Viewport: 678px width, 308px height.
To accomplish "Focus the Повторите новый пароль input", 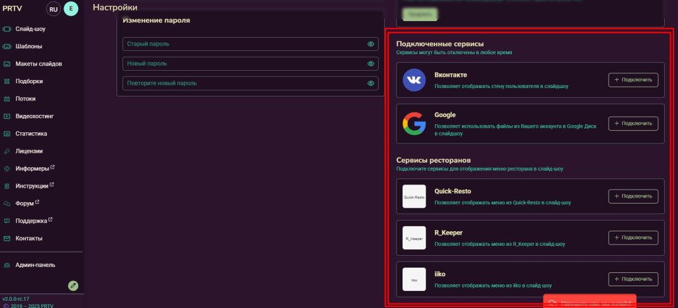I will click(250, 83).
